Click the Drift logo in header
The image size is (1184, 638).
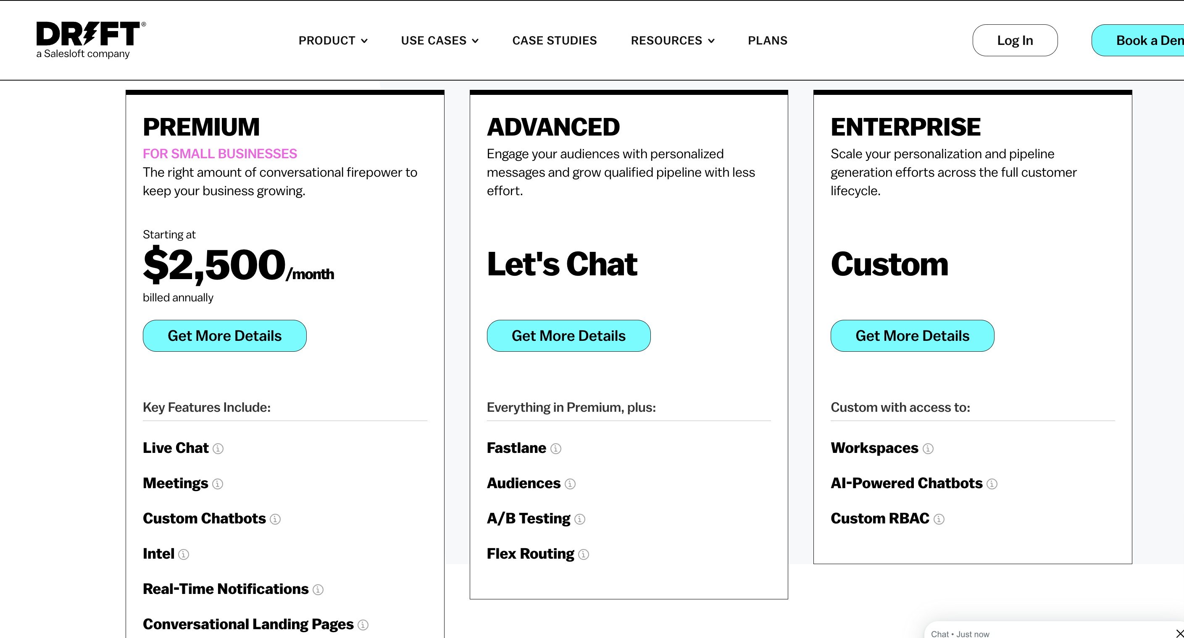tap(91, 40)
